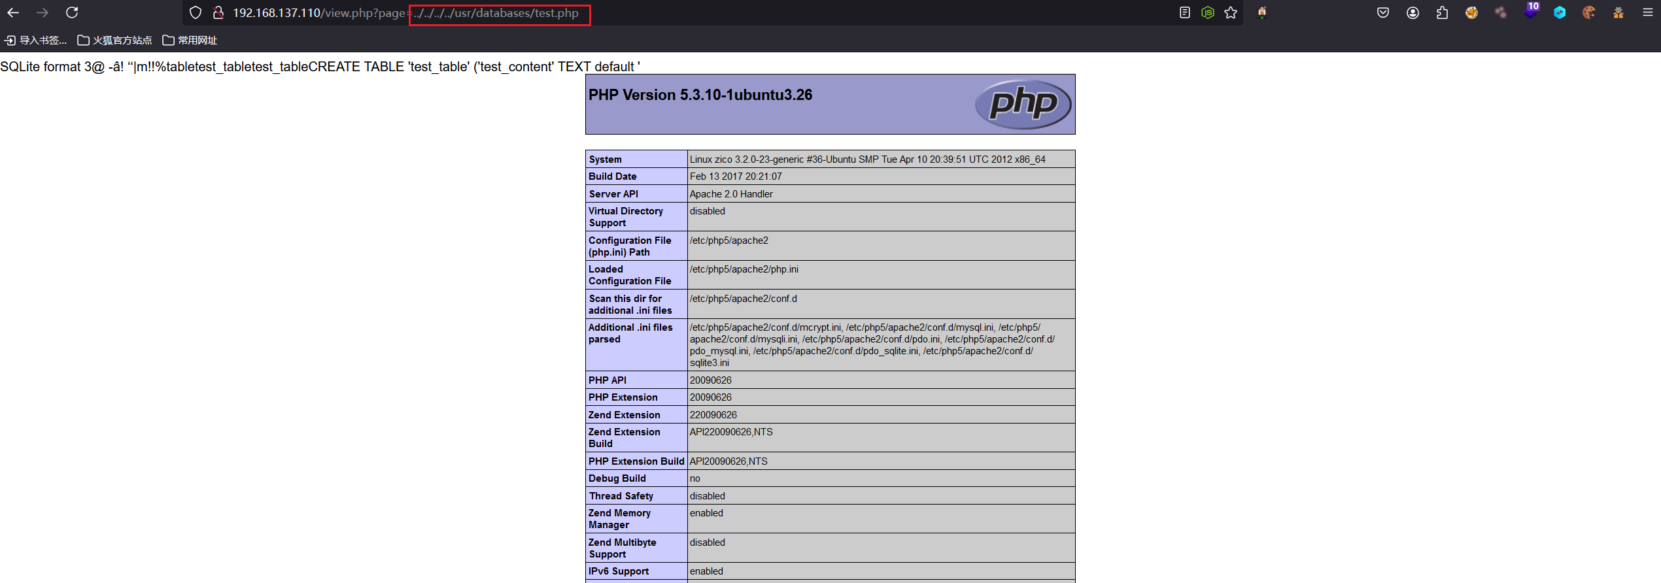Image resolution: width=1661 pixels, height=583 pixels.
Task: Click the house extension icon
Action: click(1262, 12)
